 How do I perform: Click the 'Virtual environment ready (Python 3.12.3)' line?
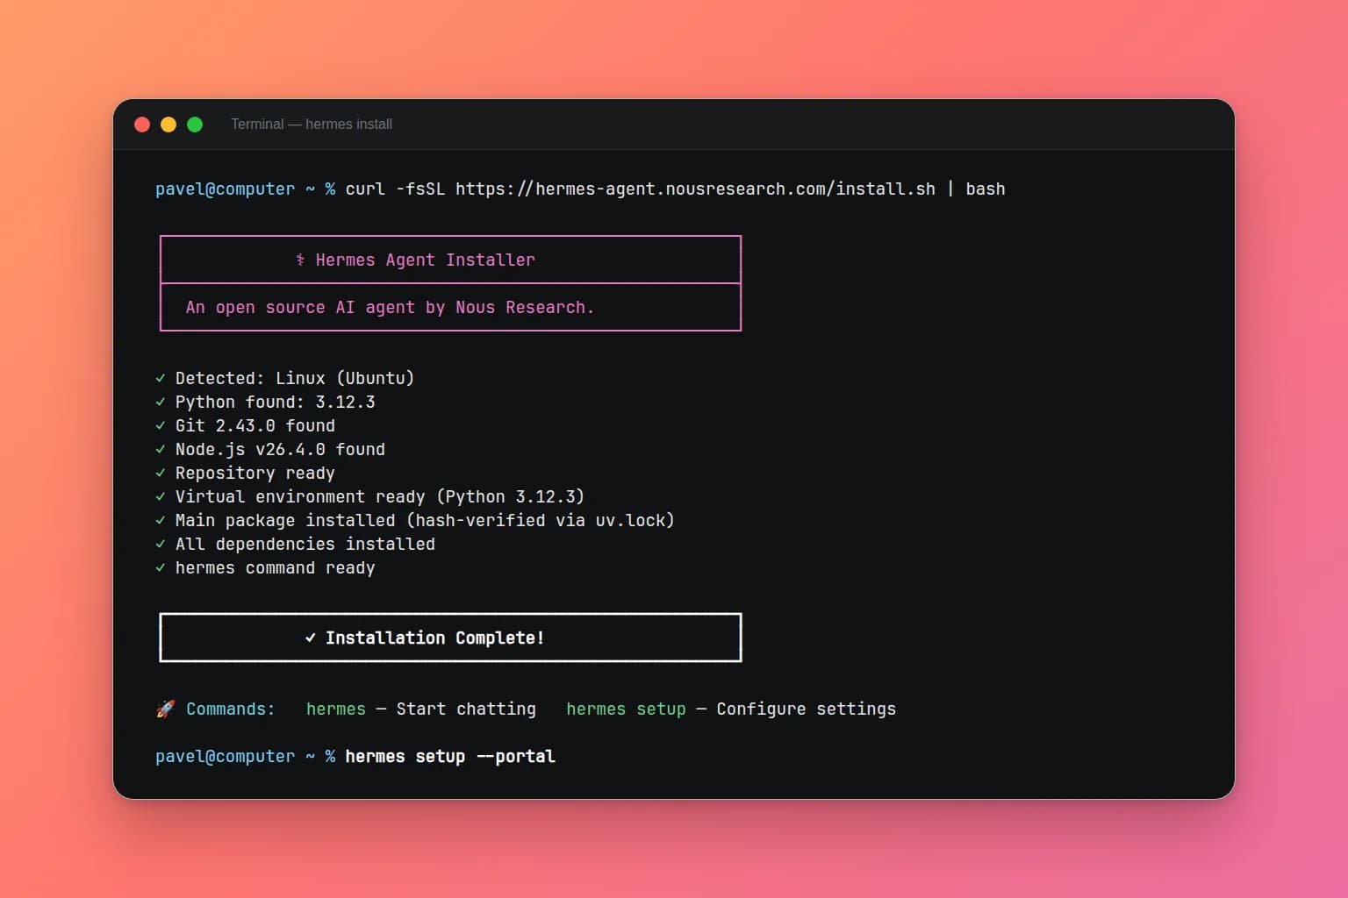(380, 497)
